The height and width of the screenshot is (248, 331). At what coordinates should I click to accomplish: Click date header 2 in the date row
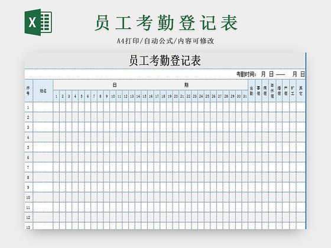(63, 96)
